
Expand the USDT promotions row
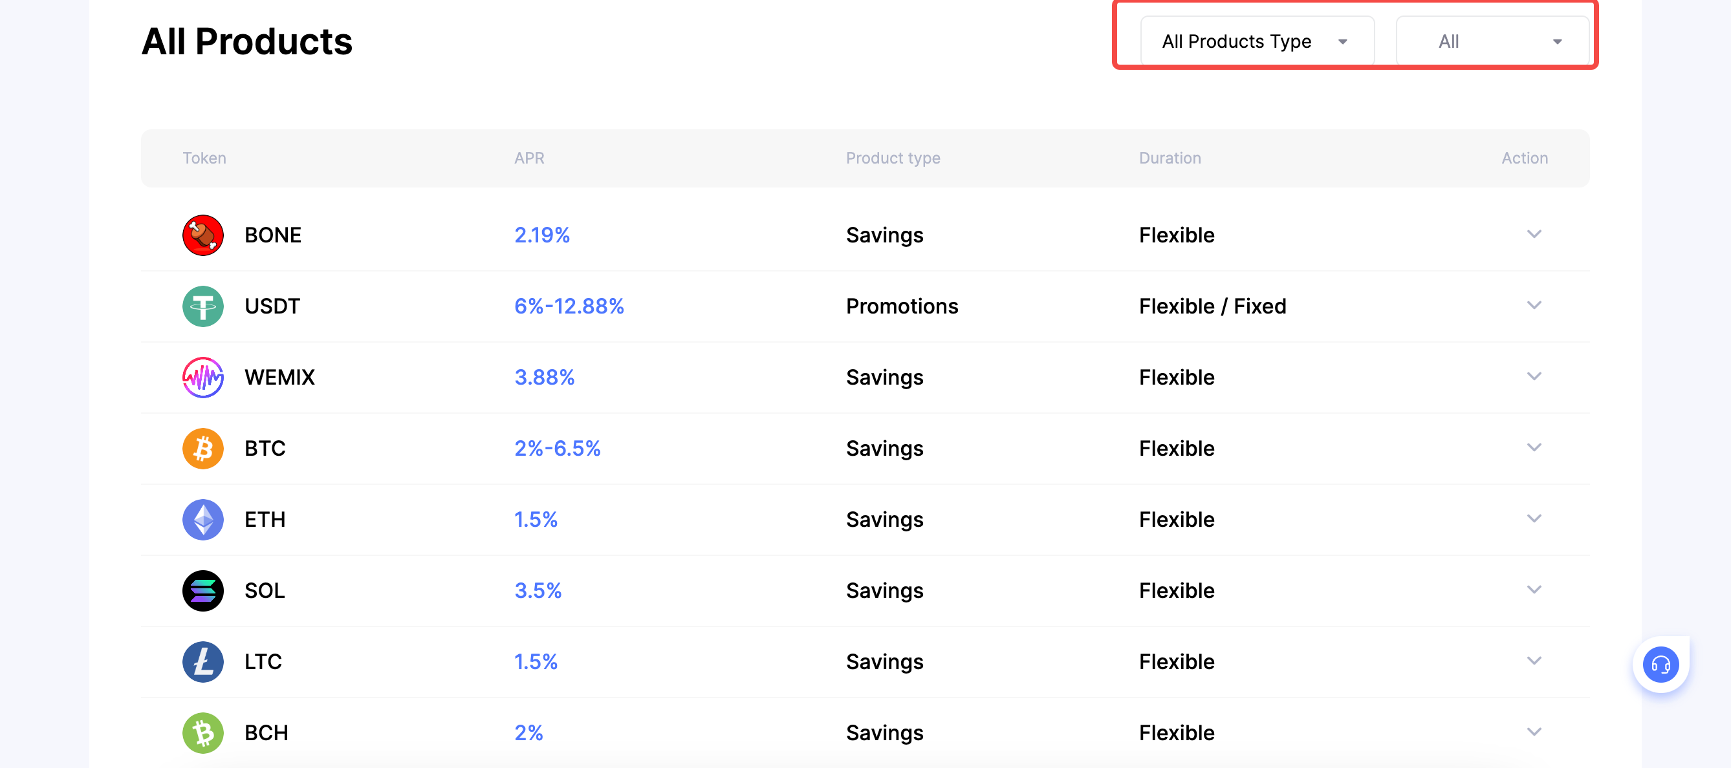pyautogui.click(x=1534, y=305)
